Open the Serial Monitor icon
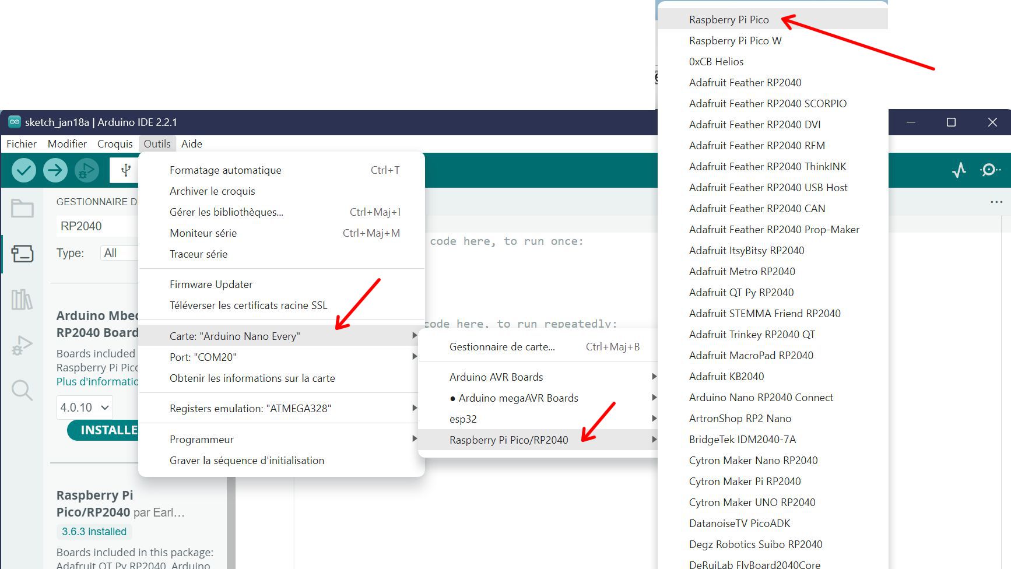The image size is (1011, 569). click(x=990, y=170)
